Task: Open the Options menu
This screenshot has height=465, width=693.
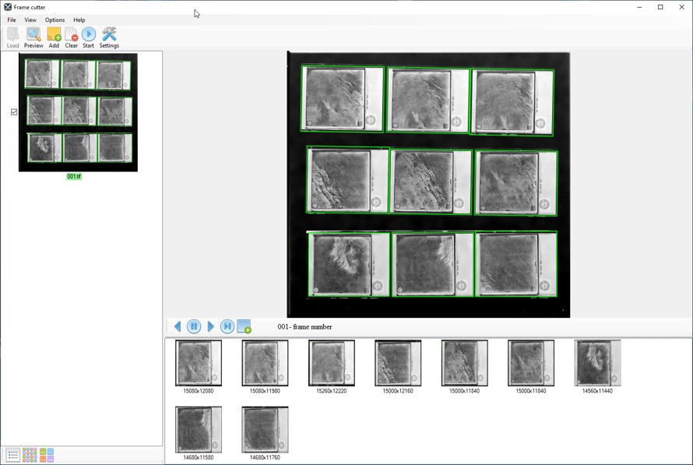Action: coord(55,20)
